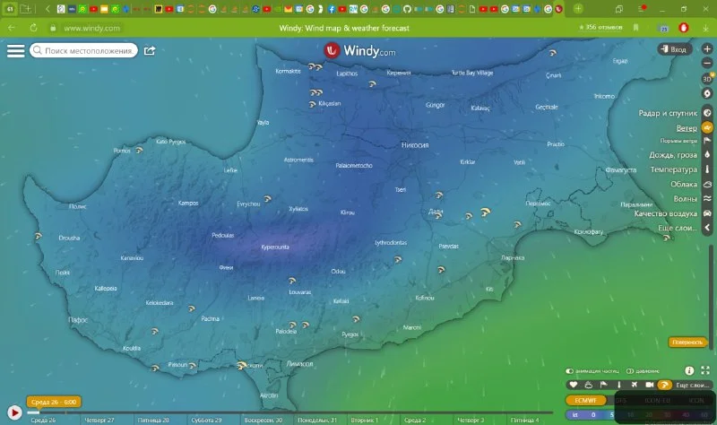Toggle fullscreen map mode

click(x=705, y=370)
